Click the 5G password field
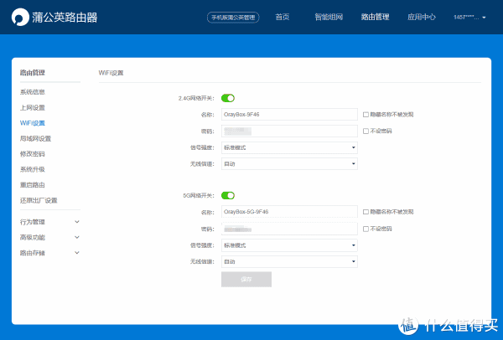Viewport: 503px width, 340px height. coord(289,229)
